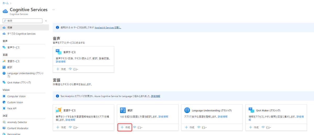Click 作成 in the QnA Maker card

pyautogui.click(x=254, y=127)
